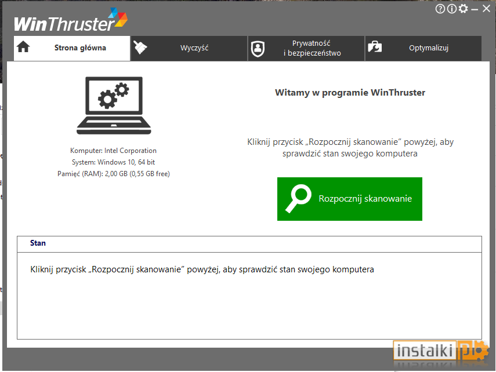Click the shield icon for privacy
The image size is (496, 372).
click(258, 49)
